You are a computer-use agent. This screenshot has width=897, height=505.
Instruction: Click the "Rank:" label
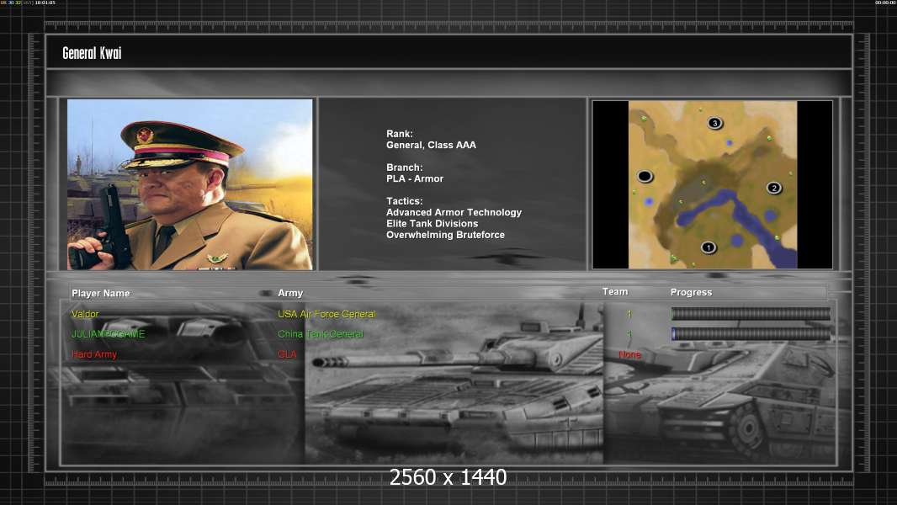click(400, 134)
